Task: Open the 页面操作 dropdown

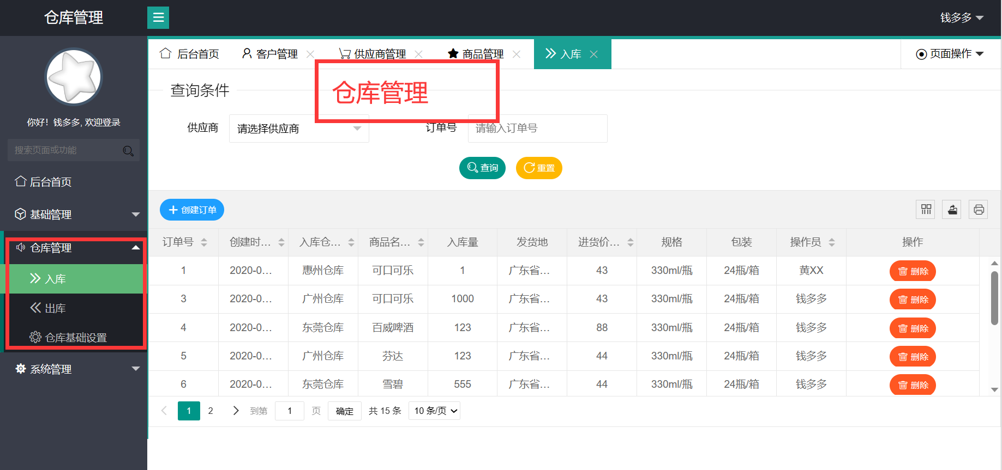Action: coord(950,54)
